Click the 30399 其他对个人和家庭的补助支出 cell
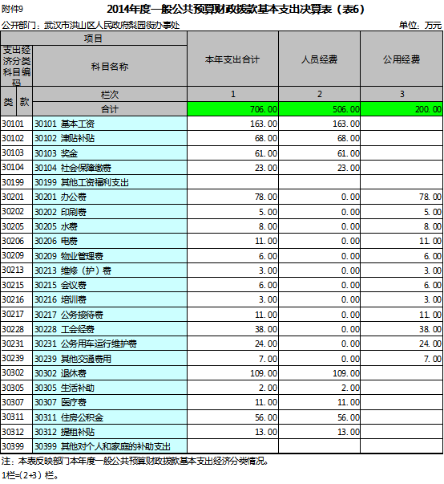 coord(110,446)
